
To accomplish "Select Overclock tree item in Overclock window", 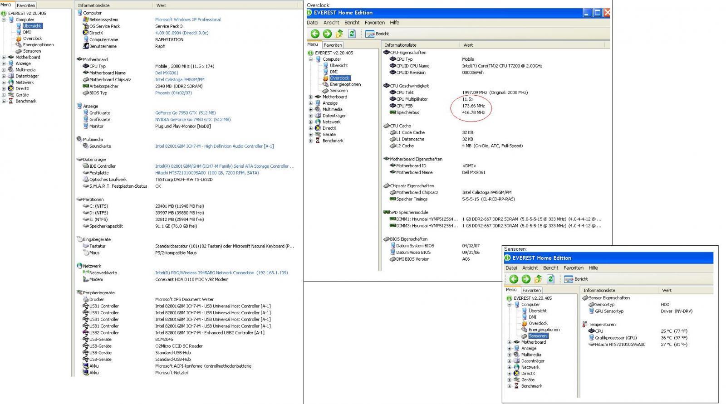I will [339, 78].
